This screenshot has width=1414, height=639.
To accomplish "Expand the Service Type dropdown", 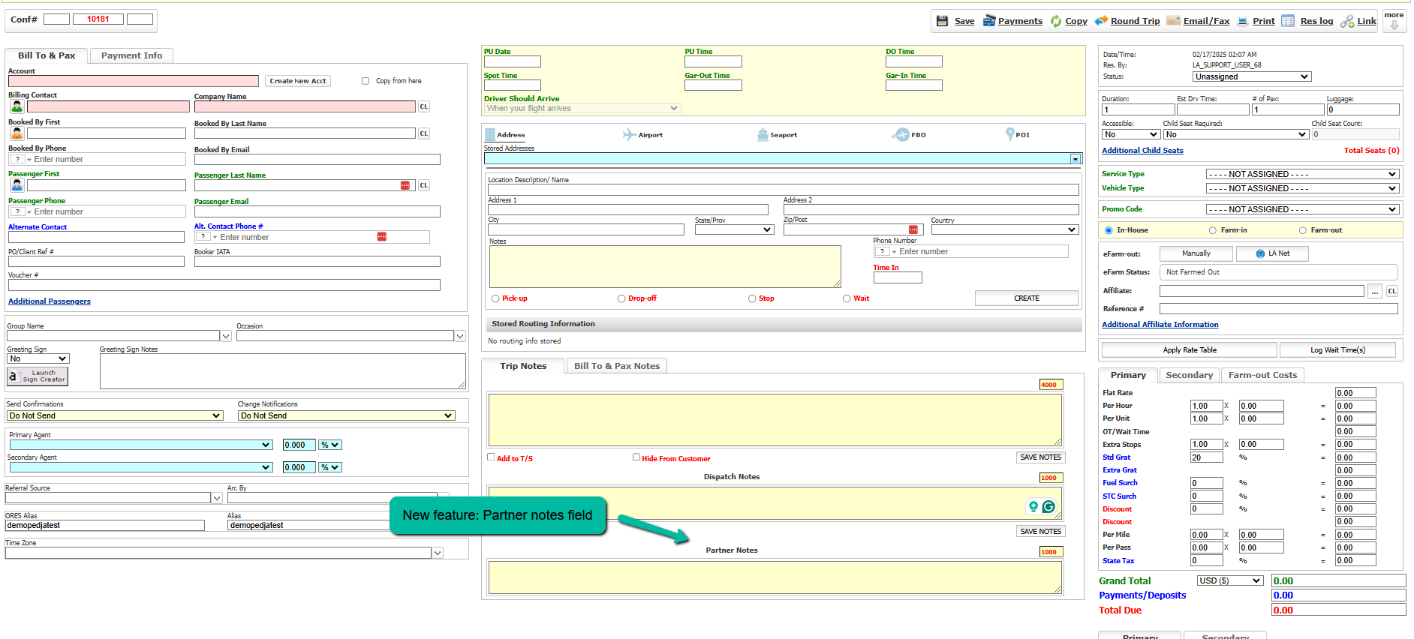I will pos(1302,174).
